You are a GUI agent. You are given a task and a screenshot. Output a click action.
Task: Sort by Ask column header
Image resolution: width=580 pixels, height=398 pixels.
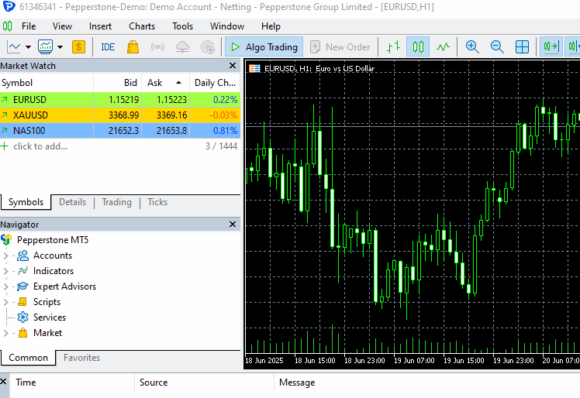pyautogui.click(x=166, y=83)
